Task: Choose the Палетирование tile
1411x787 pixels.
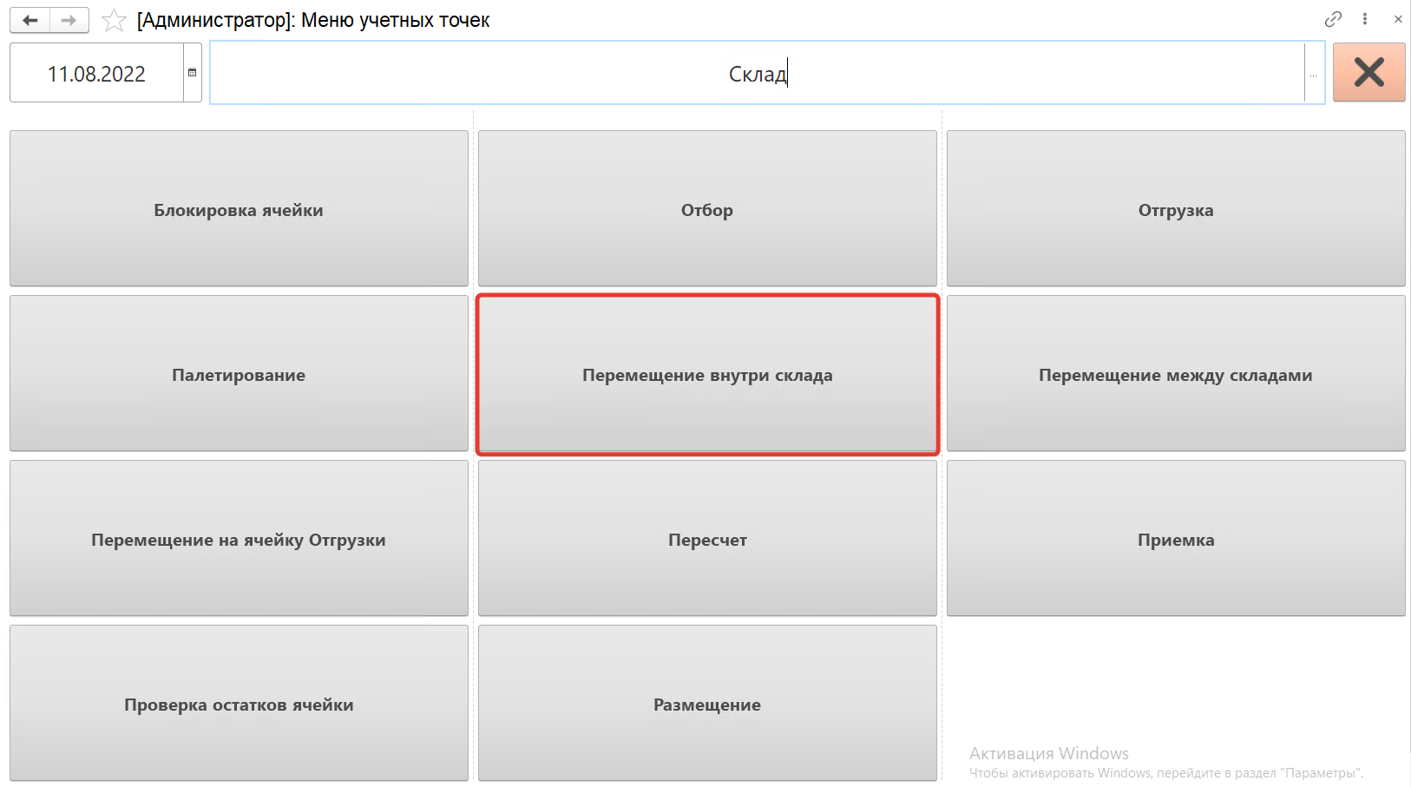Action: (239, 374)
